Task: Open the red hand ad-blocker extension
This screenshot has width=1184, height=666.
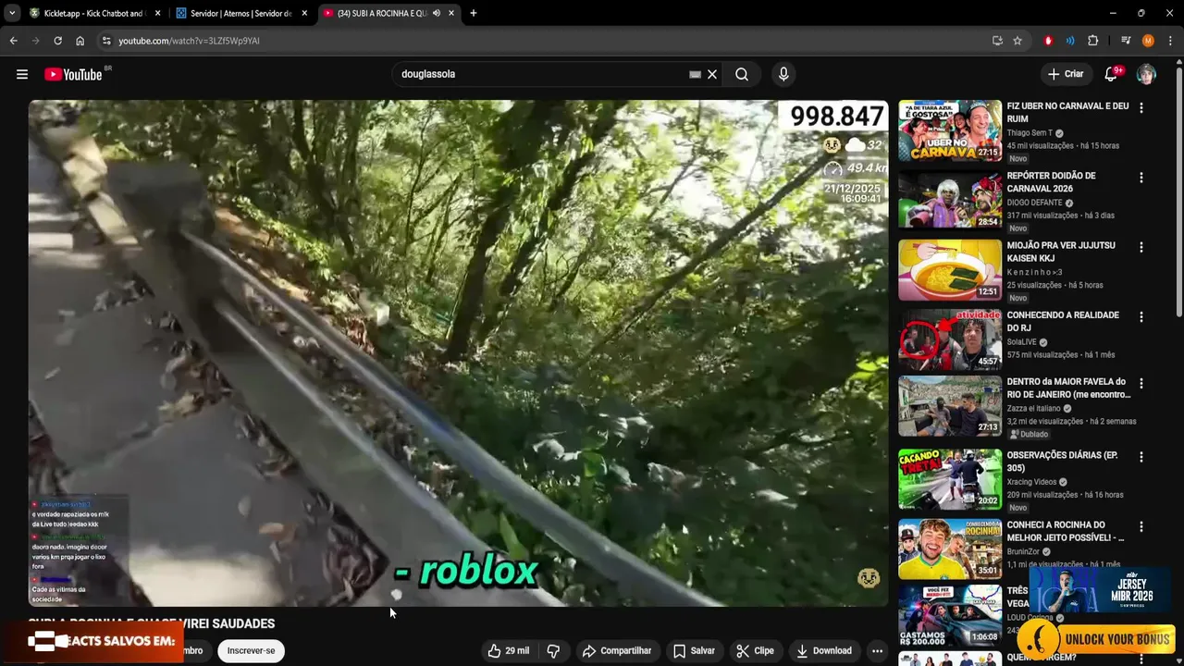Action: coord(1048,41)
